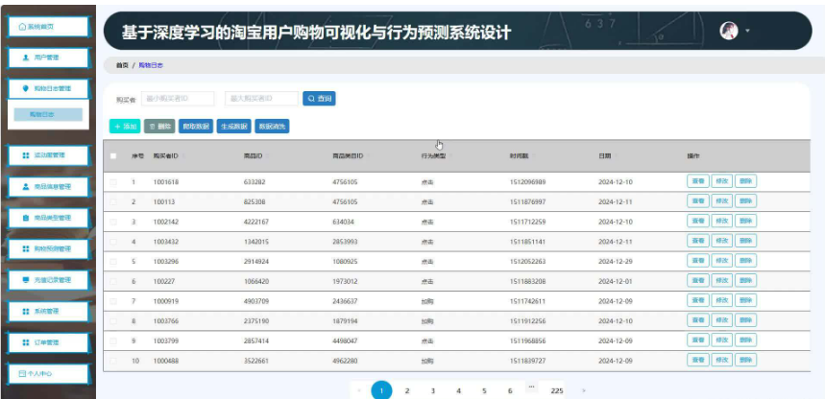Click product ID cell 4903709
Screen dimensions: 825x399
(256, 302)
